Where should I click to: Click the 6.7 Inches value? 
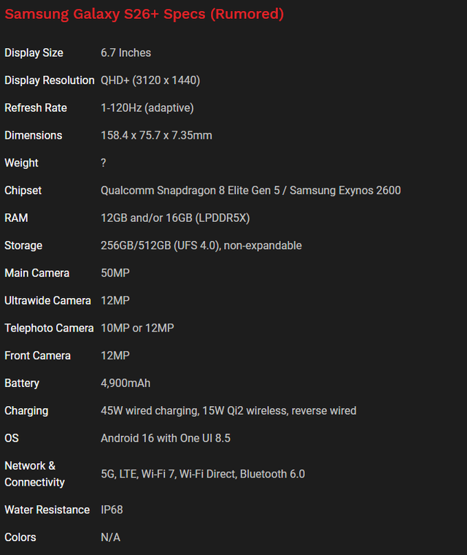click(126, 53)
